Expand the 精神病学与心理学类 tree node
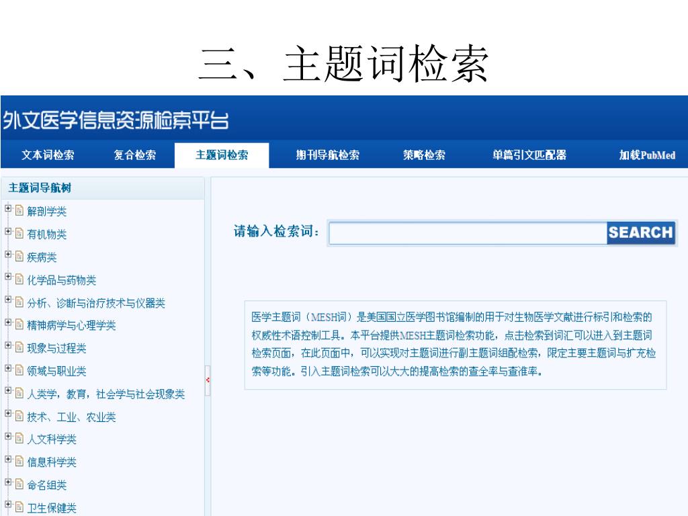Screen dimensions: 688x516 point(8,322)
